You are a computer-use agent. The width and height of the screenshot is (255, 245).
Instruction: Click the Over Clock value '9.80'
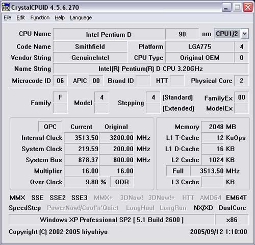pos(82,182)
